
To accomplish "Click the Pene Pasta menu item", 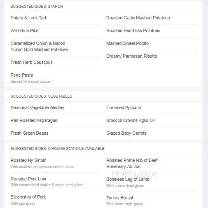I will pyautogui.click(x=22, y=75).
